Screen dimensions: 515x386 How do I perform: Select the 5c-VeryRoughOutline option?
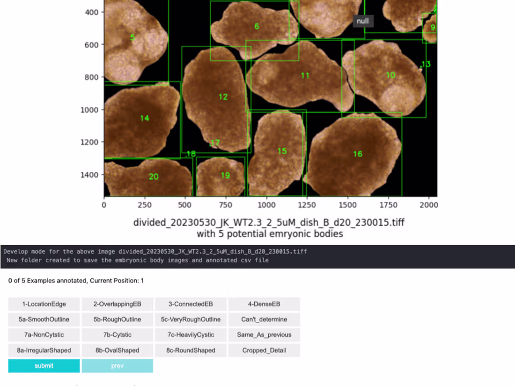pyautogui.click(x=191, y=320)
